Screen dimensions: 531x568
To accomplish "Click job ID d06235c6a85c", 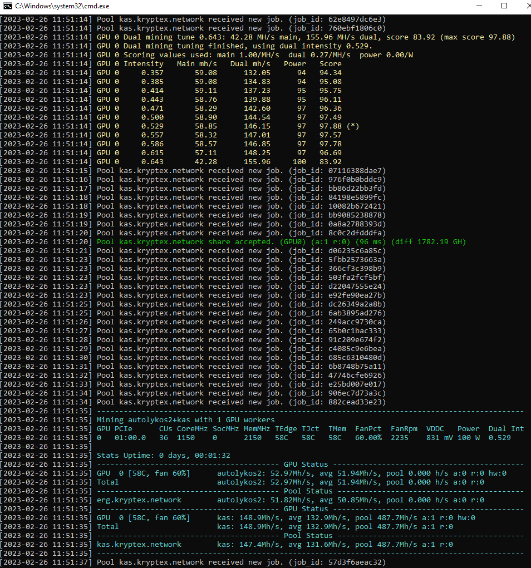I will (x=355, y=251).
